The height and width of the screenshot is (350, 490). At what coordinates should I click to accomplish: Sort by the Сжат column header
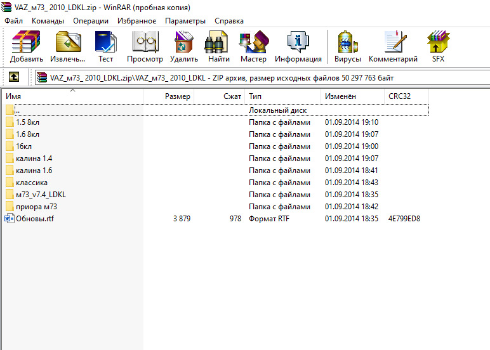[220, 96]
